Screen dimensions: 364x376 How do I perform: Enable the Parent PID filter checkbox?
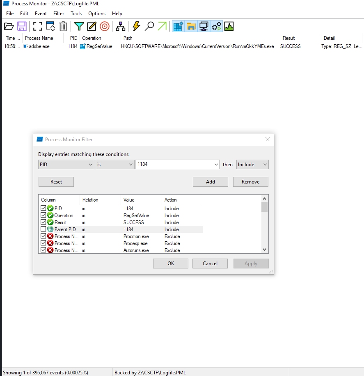(43, 229)
